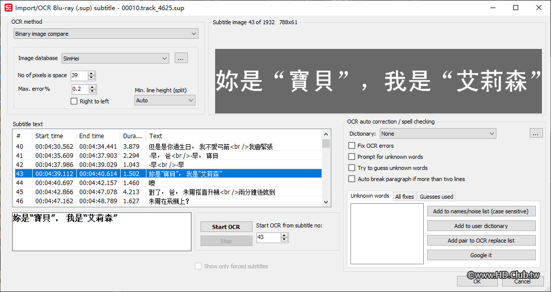Image resolution: width=551 pixels, height=292 pixels.
Task: Browse image databases via ellipsis button
Action: click(181, 57)
